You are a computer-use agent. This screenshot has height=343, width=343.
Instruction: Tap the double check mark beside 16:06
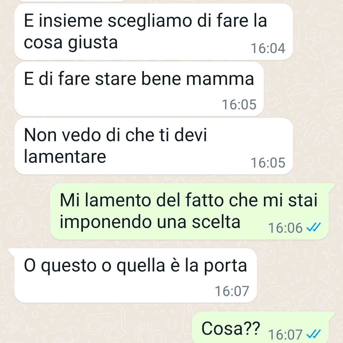[313, 227]
